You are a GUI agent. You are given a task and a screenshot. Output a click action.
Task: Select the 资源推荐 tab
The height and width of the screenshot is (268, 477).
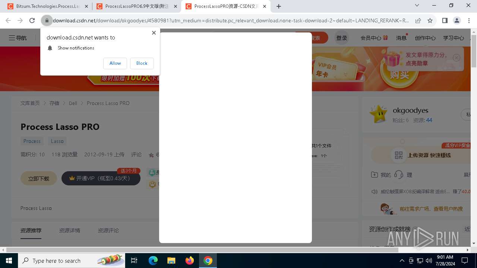coord(31,230)
